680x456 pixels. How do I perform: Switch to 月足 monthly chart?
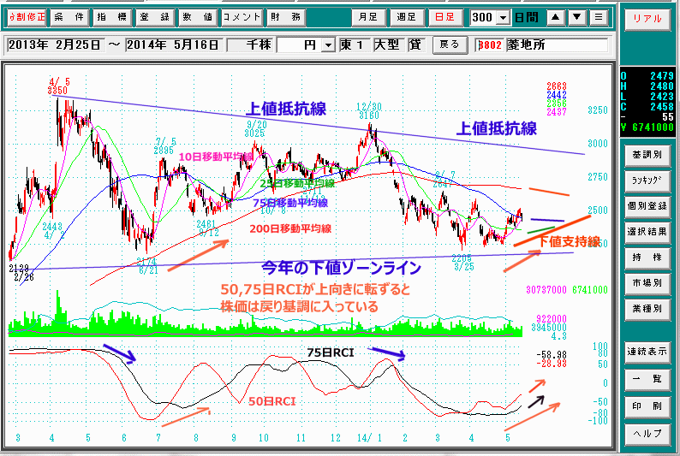[x=368, y=17]
